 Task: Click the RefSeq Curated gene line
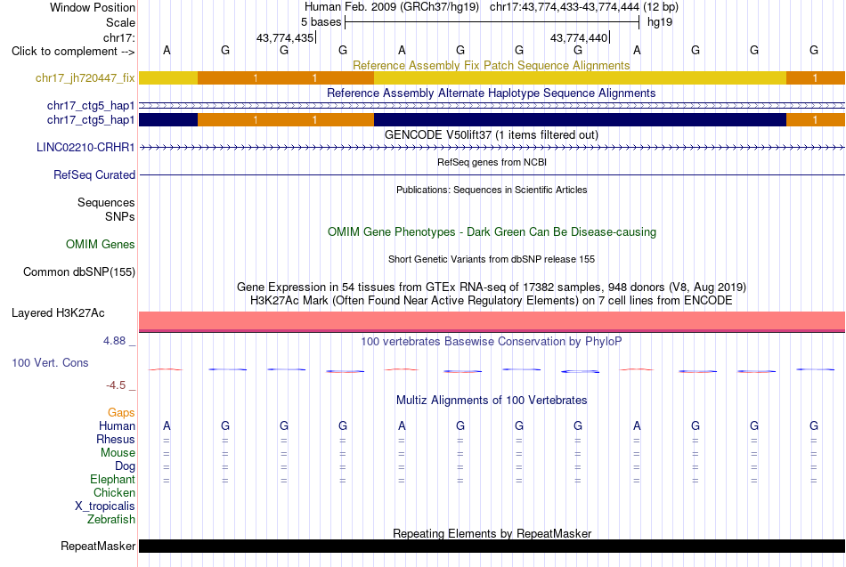(492, 174)
